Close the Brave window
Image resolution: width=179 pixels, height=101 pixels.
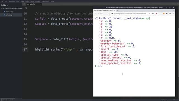(173, 8)
